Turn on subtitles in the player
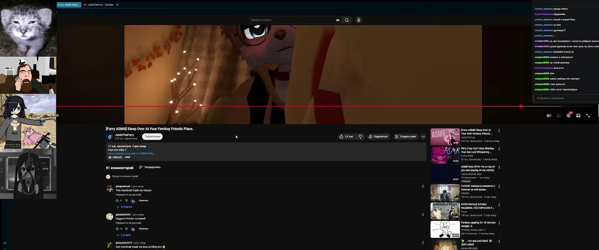This screenshot has height=250, width=599. coord(559,116)
